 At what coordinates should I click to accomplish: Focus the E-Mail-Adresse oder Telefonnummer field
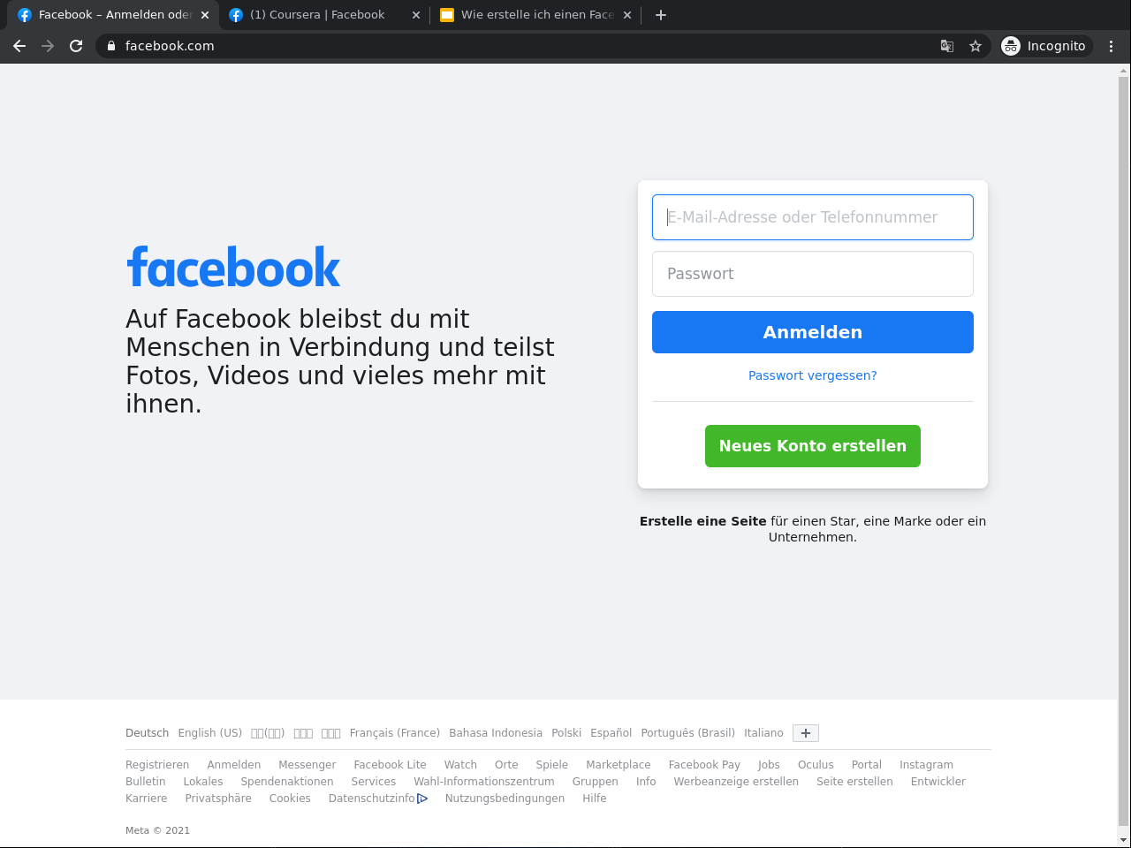pos(813,217)
